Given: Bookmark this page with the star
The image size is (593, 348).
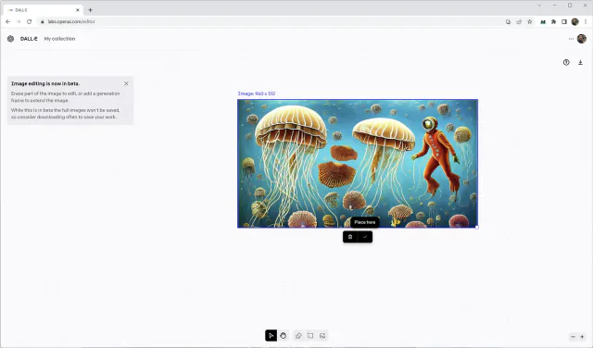Looking at the screenshot, I should pyautogui.click(x=529, y=21).
